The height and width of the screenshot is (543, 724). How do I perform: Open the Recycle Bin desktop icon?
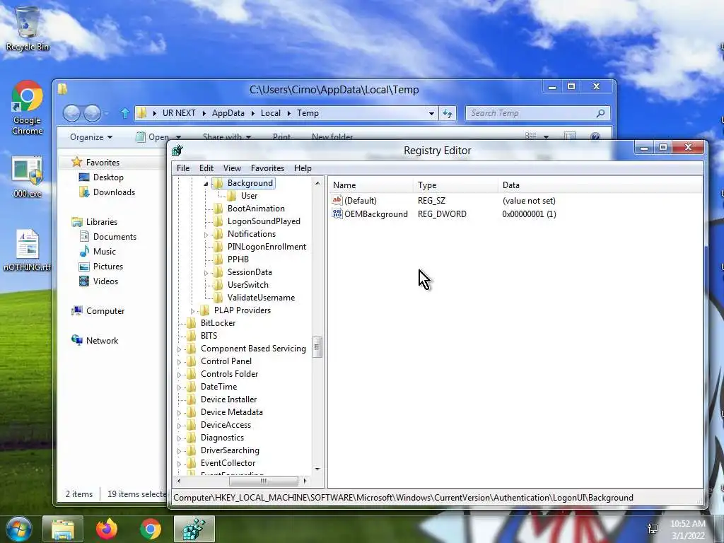tap(28, 28)
